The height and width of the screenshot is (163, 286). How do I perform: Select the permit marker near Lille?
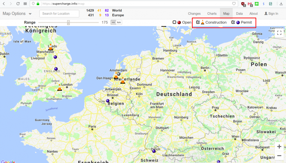tap(108, 101)
